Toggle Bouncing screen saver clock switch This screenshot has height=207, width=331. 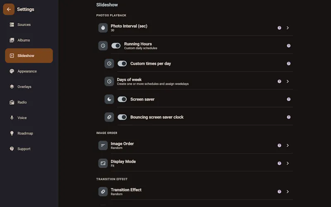[122, 117]
